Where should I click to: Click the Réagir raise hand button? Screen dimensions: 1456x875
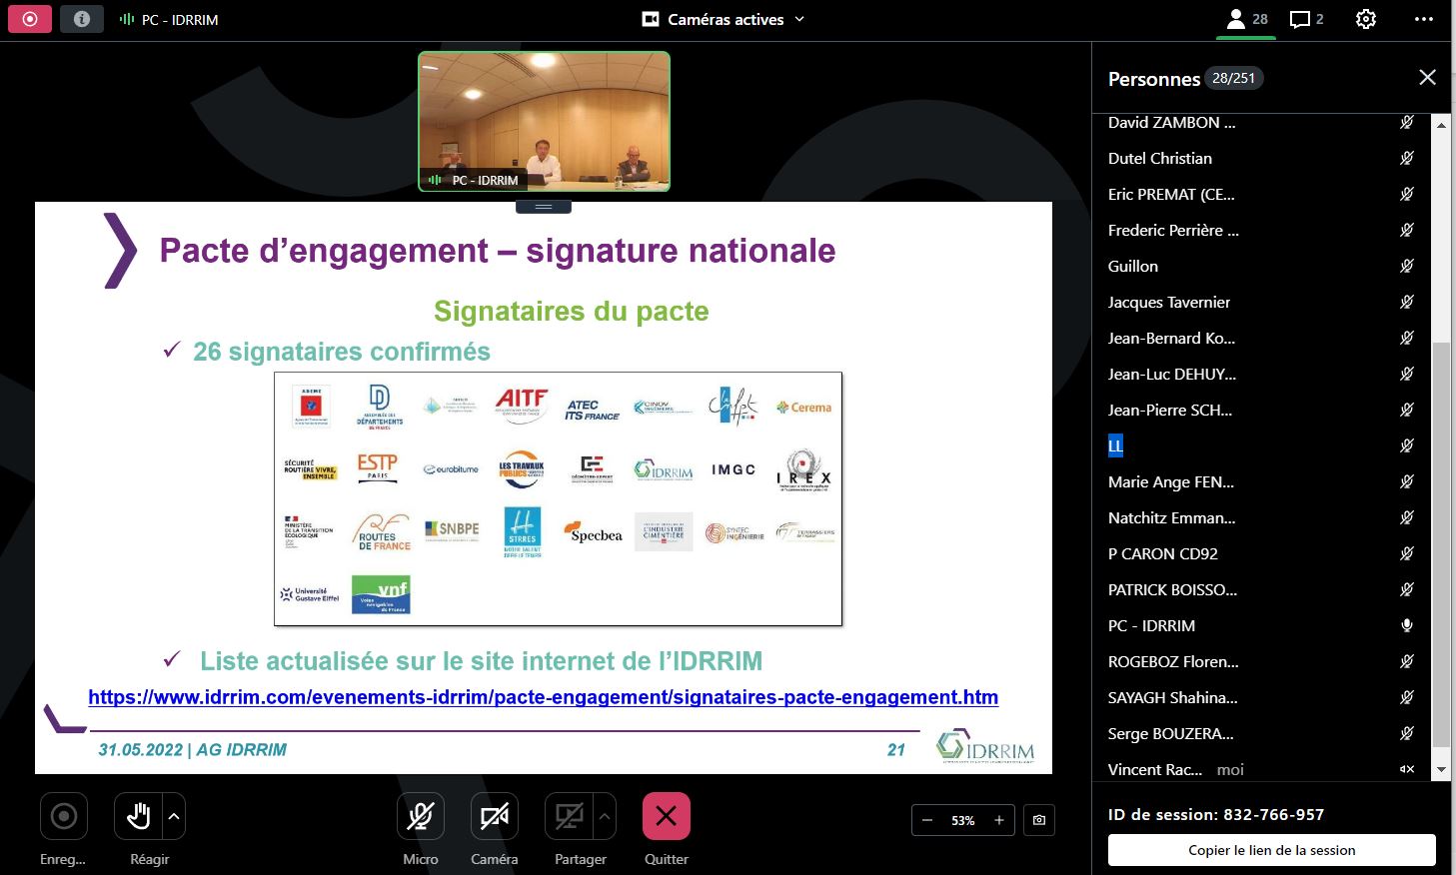(x=138, y=817)
